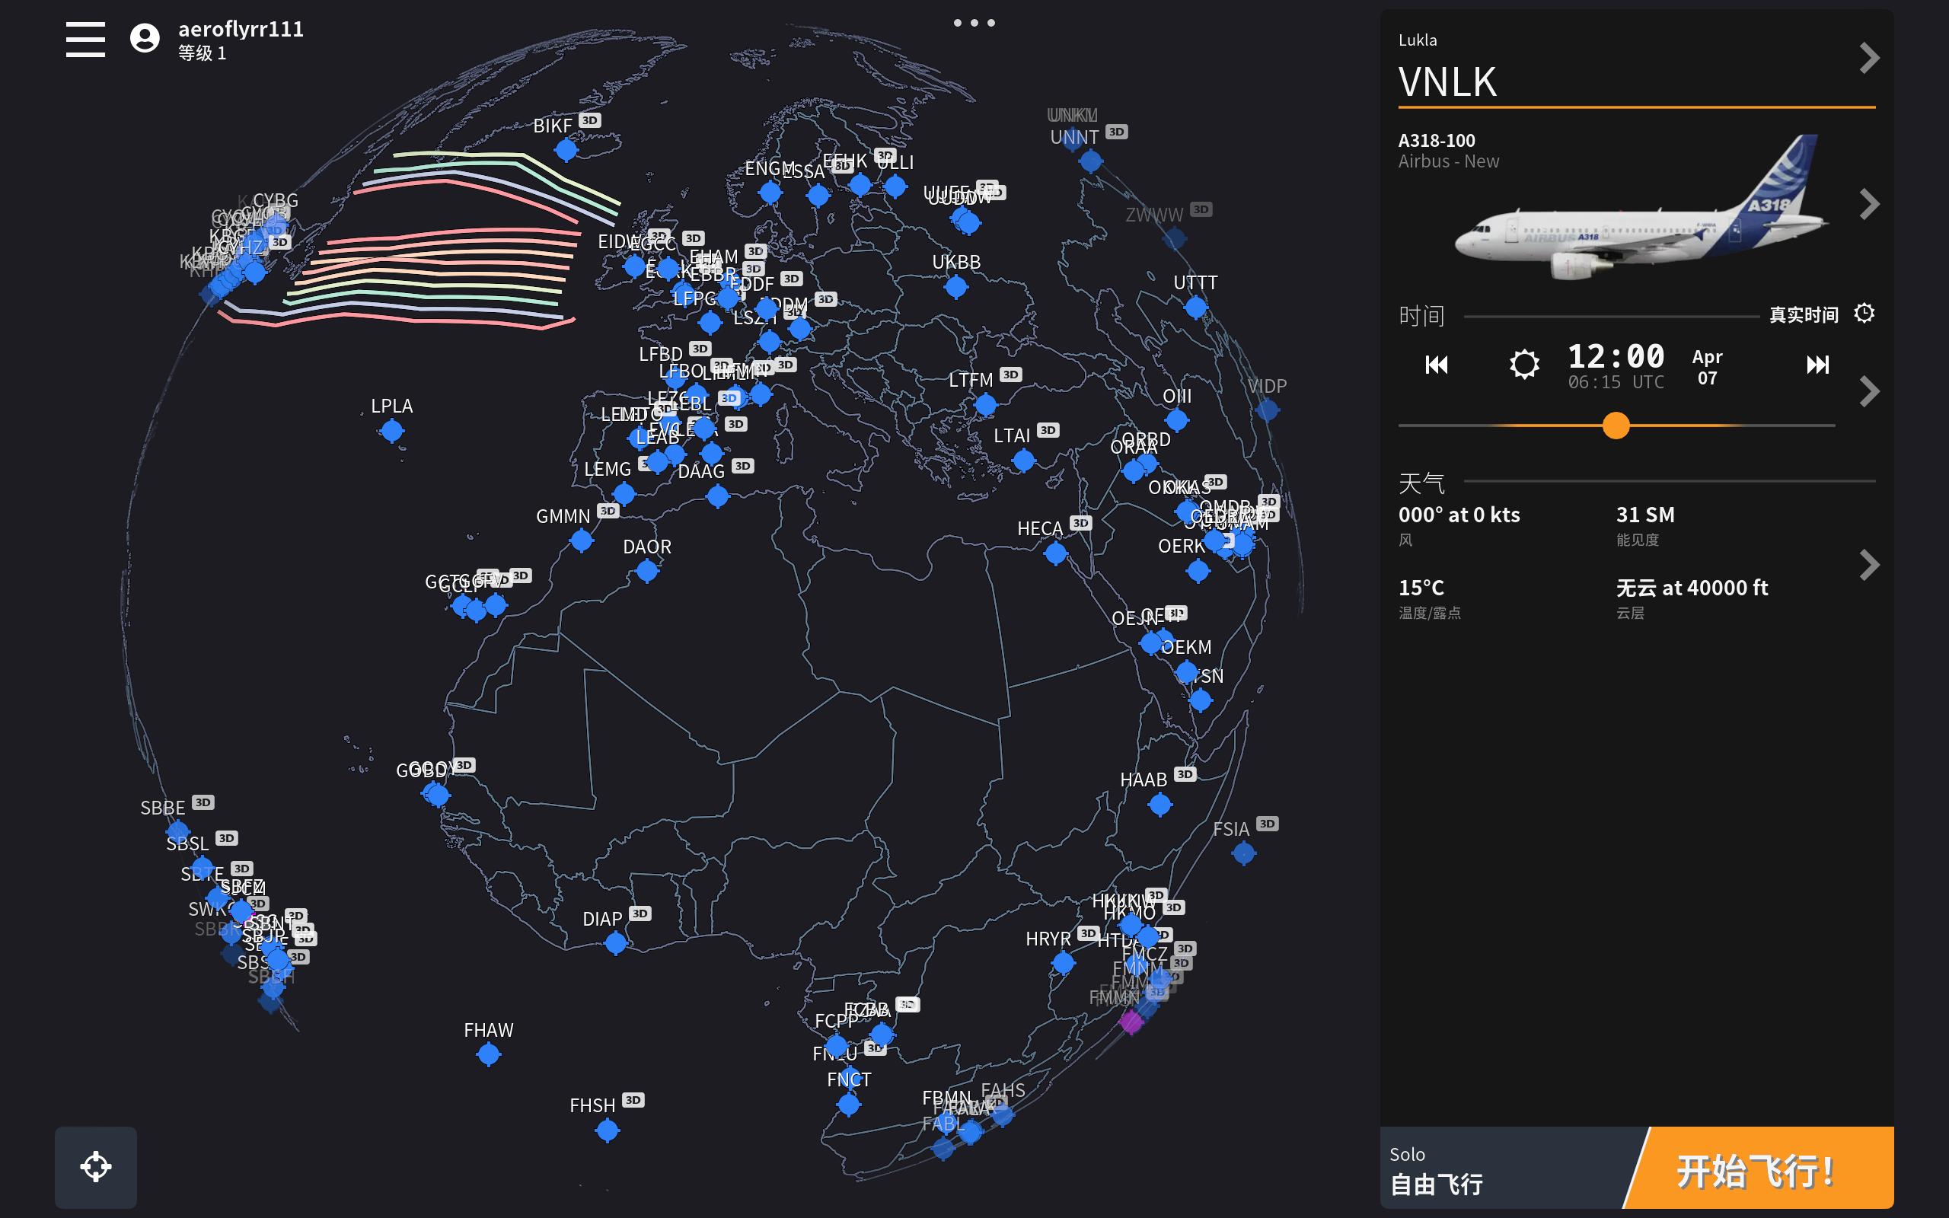1949x1218 pixels.
Task: Select the HECA airport marker
Action: click(x=1055, y=553)
